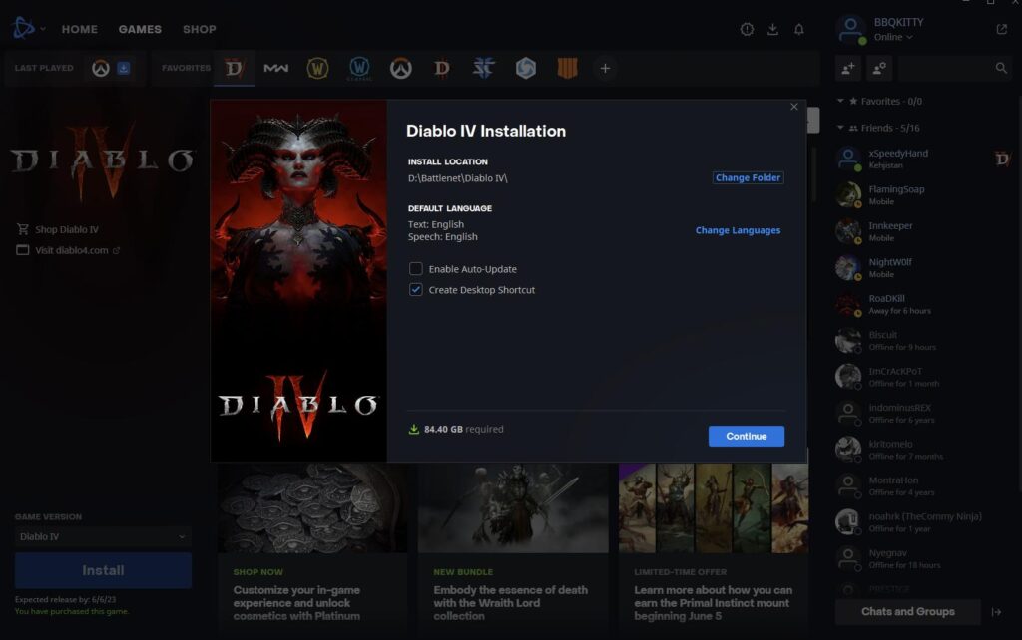Image resolution: width=1022 pixels, height=640 pixels.
Task: Expand the dropdown arrow beside Battle.net logo
Action: [x=42, y=29]
